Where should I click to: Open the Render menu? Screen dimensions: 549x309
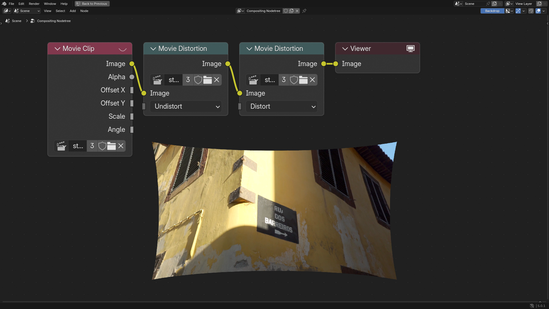34,4
